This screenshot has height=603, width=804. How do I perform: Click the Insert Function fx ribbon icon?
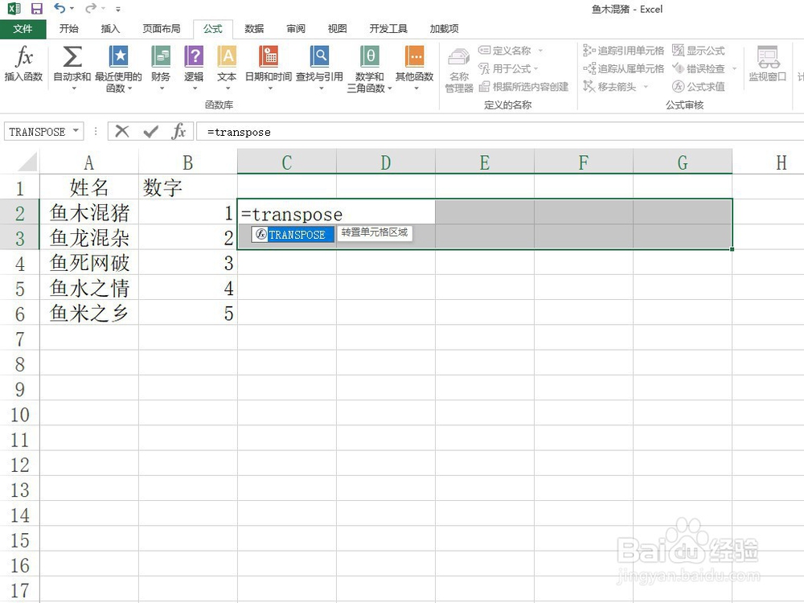click(23, 56)
